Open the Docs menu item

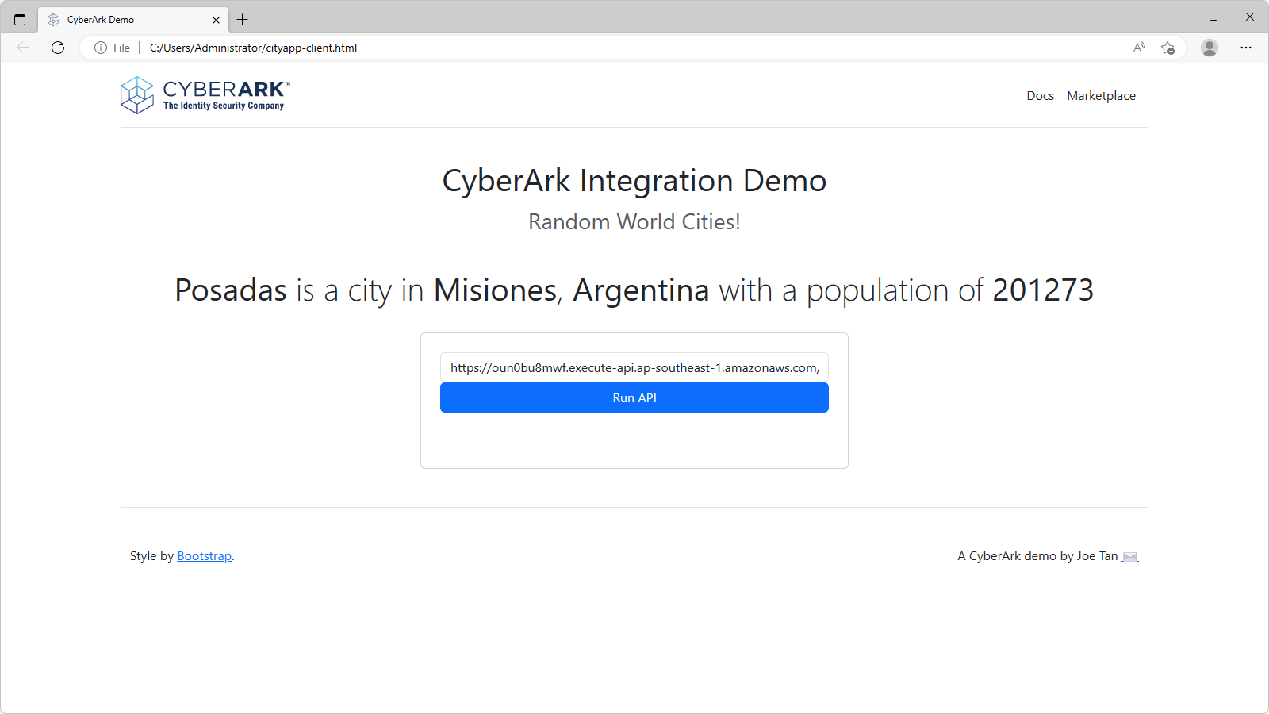click(x=1040, y=95)
